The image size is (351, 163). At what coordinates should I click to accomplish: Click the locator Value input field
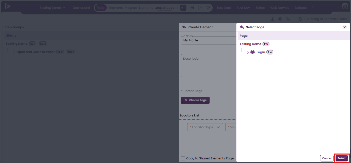[231, 127]
